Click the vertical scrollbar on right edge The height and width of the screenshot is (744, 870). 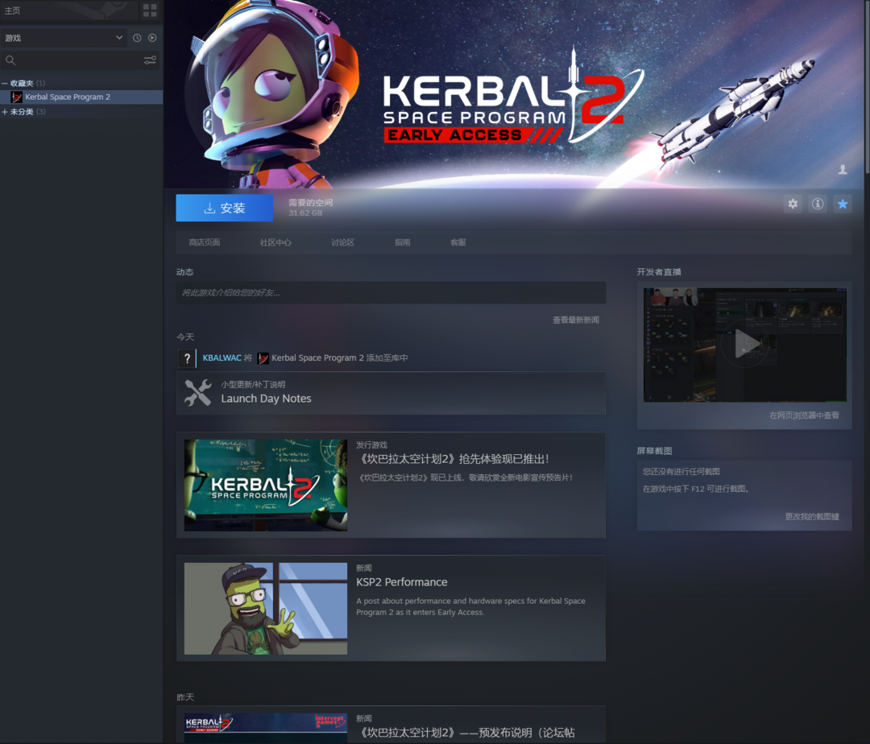click(x=867, y=86)
